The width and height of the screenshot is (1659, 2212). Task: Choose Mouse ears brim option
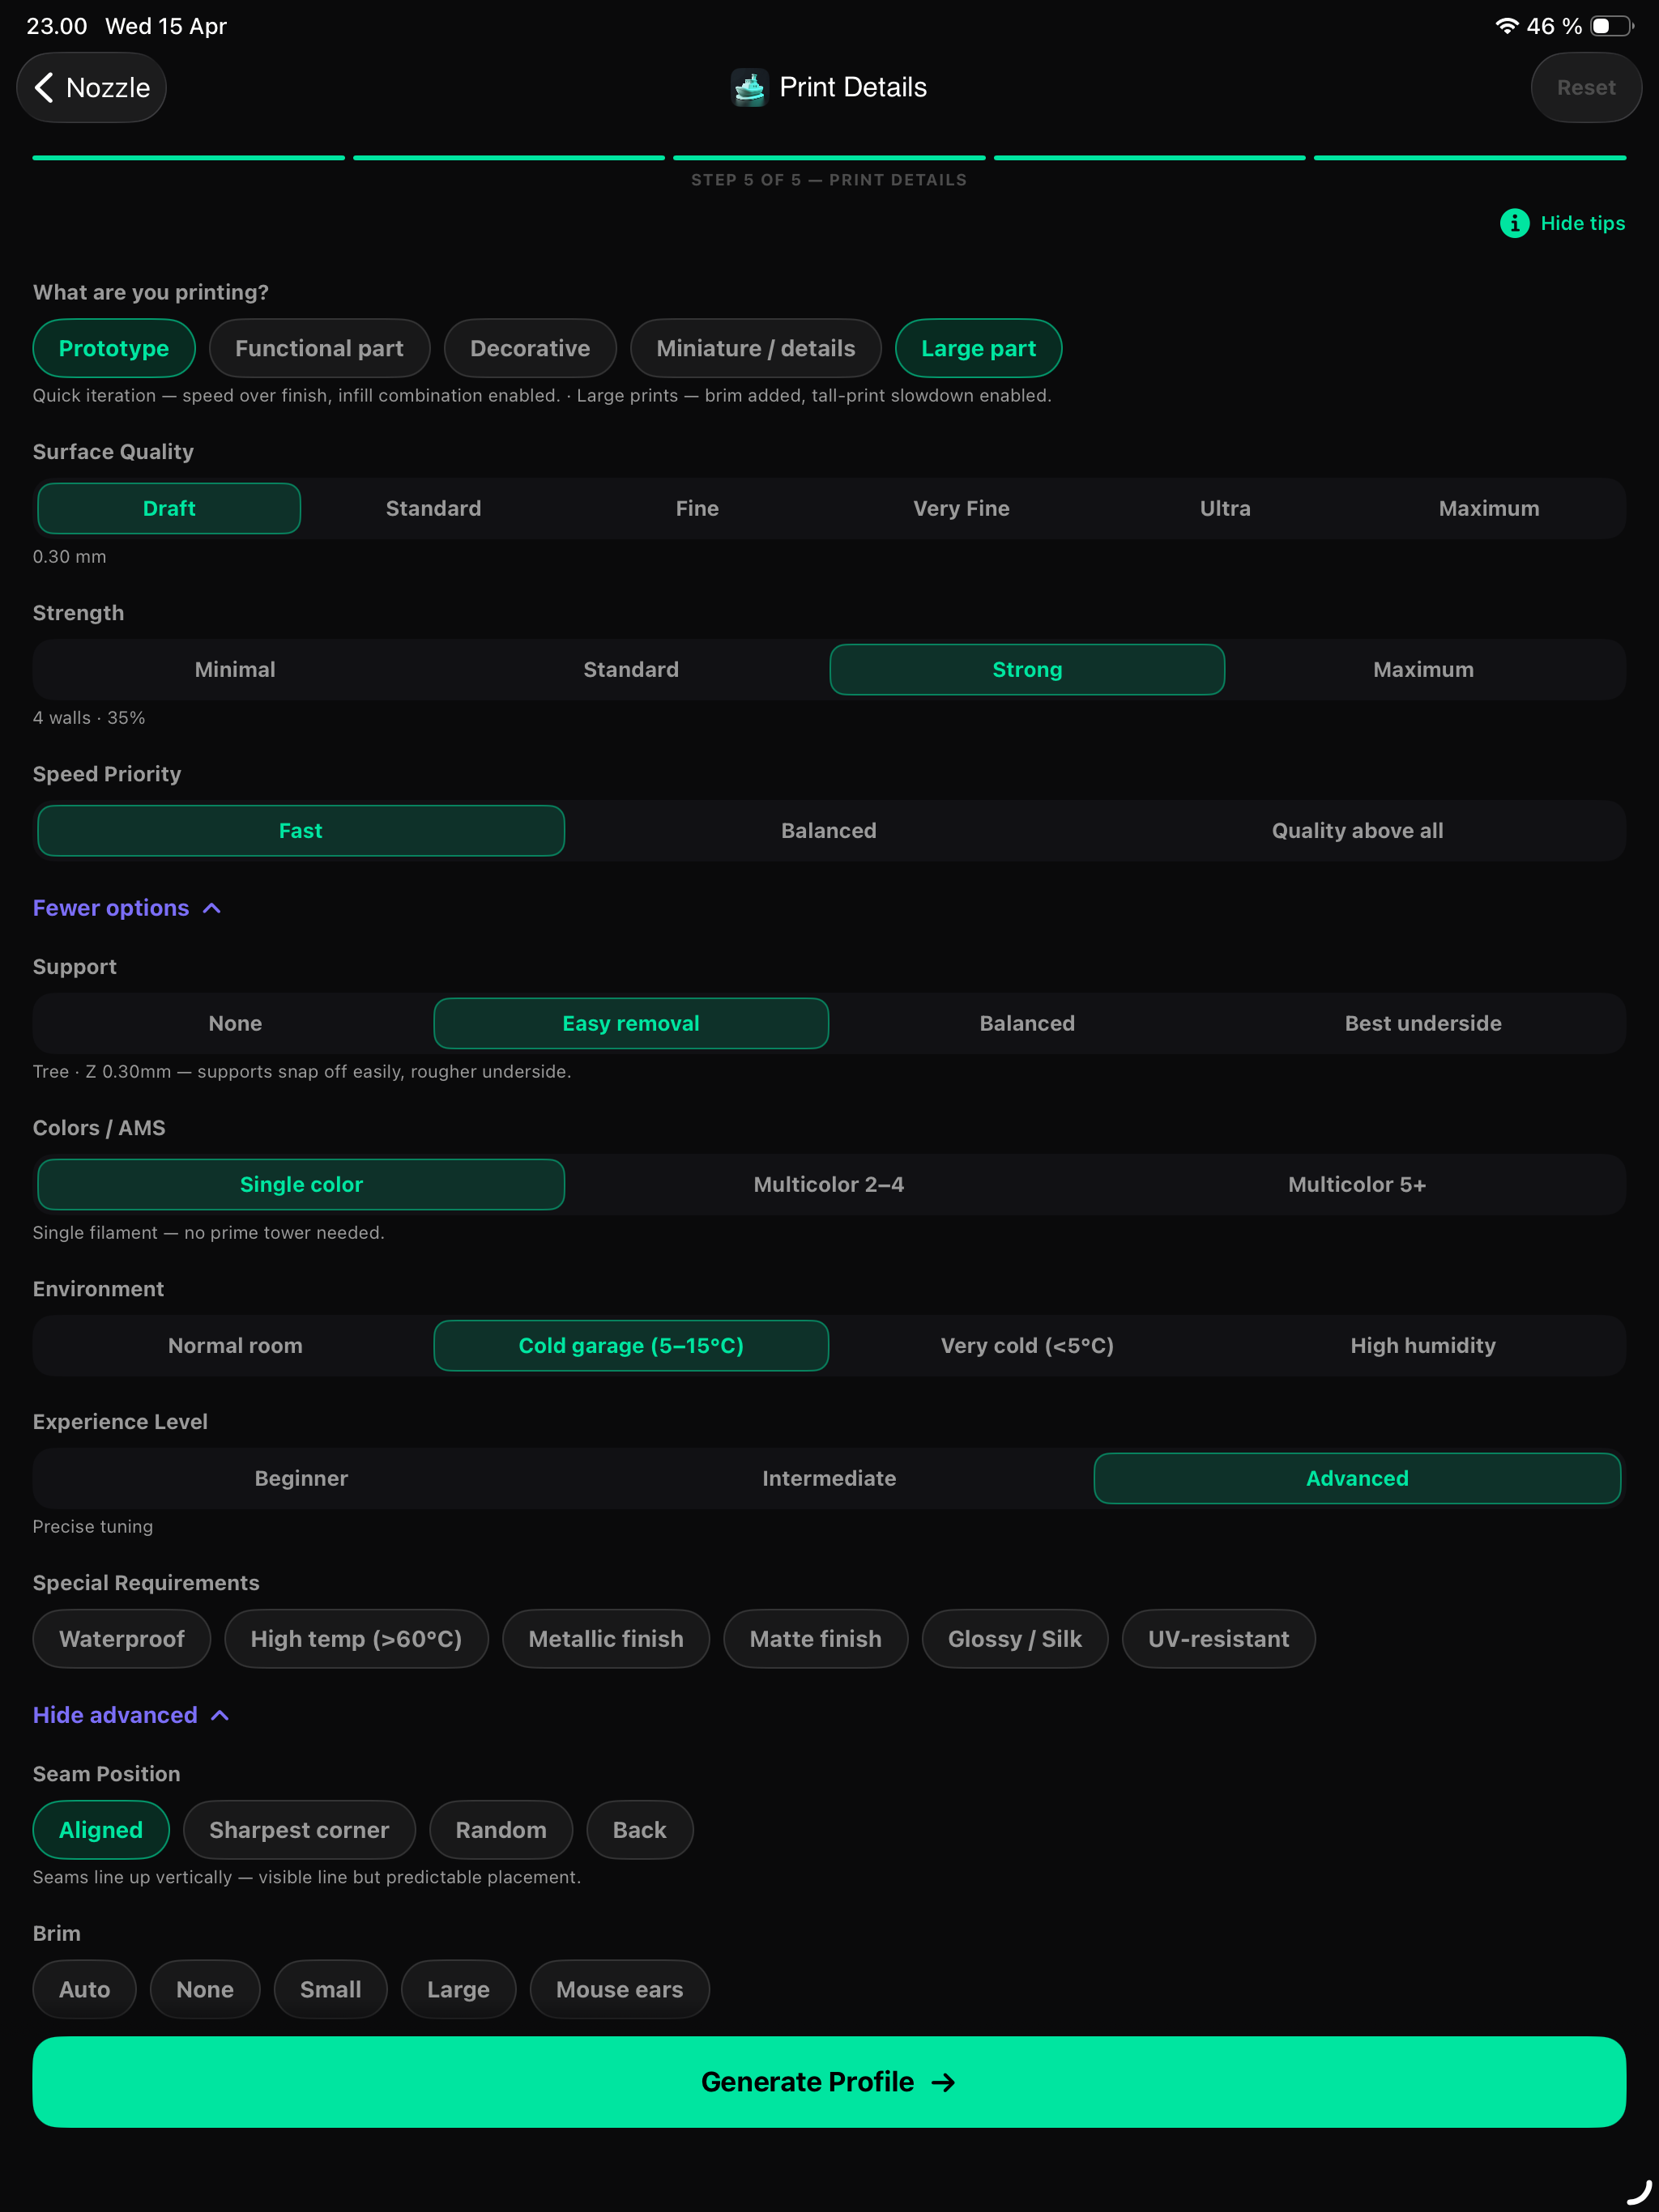click(x=620, y=1989)
